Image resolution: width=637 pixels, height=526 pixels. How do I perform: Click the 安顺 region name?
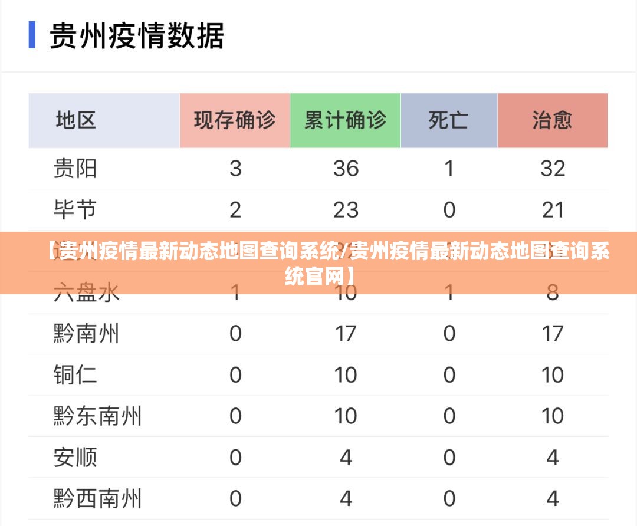click(x=75, y=458)
